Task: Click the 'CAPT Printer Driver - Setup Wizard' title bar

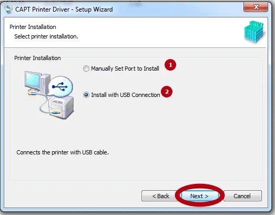Action: (x=64, y=9)
